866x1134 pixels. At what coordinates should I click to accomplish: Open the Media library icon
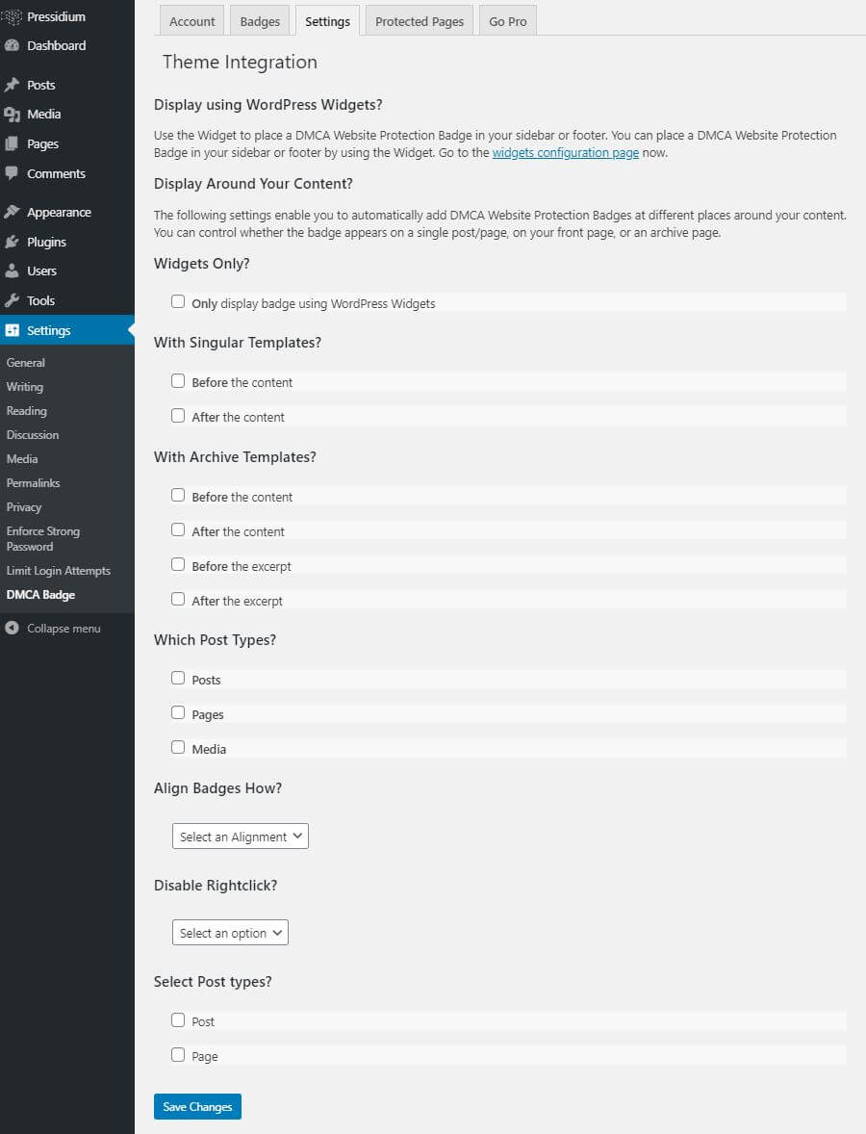coord(12,115)
